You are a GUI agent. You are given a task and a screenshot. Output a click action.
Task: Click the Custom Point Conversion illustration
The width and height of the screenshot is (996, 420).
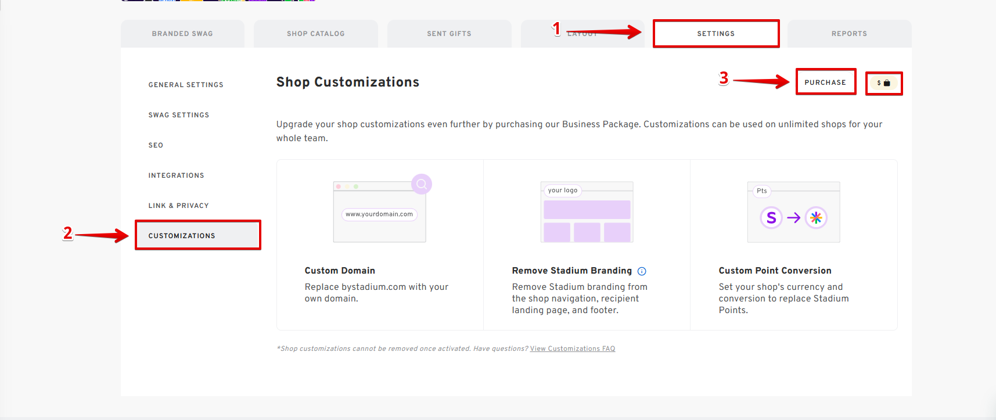pos(793,212)
